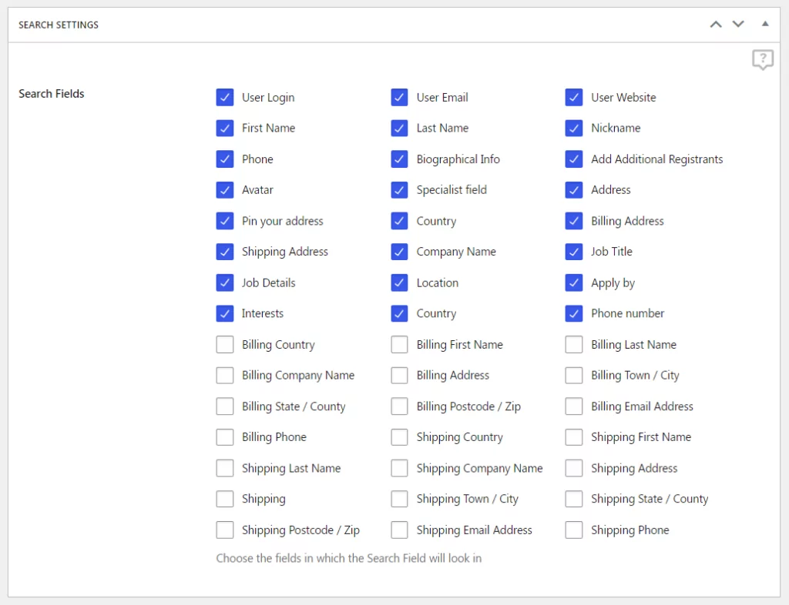Viewport: 789px width, 605px height.
Task: Toggle the Avatar checkbox
Action: point(225,190)
